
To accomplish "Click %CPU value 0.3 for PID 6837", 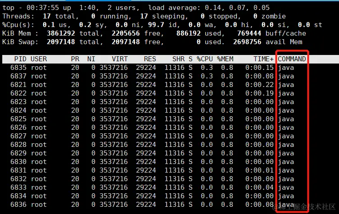I will (x=207, y=76).
